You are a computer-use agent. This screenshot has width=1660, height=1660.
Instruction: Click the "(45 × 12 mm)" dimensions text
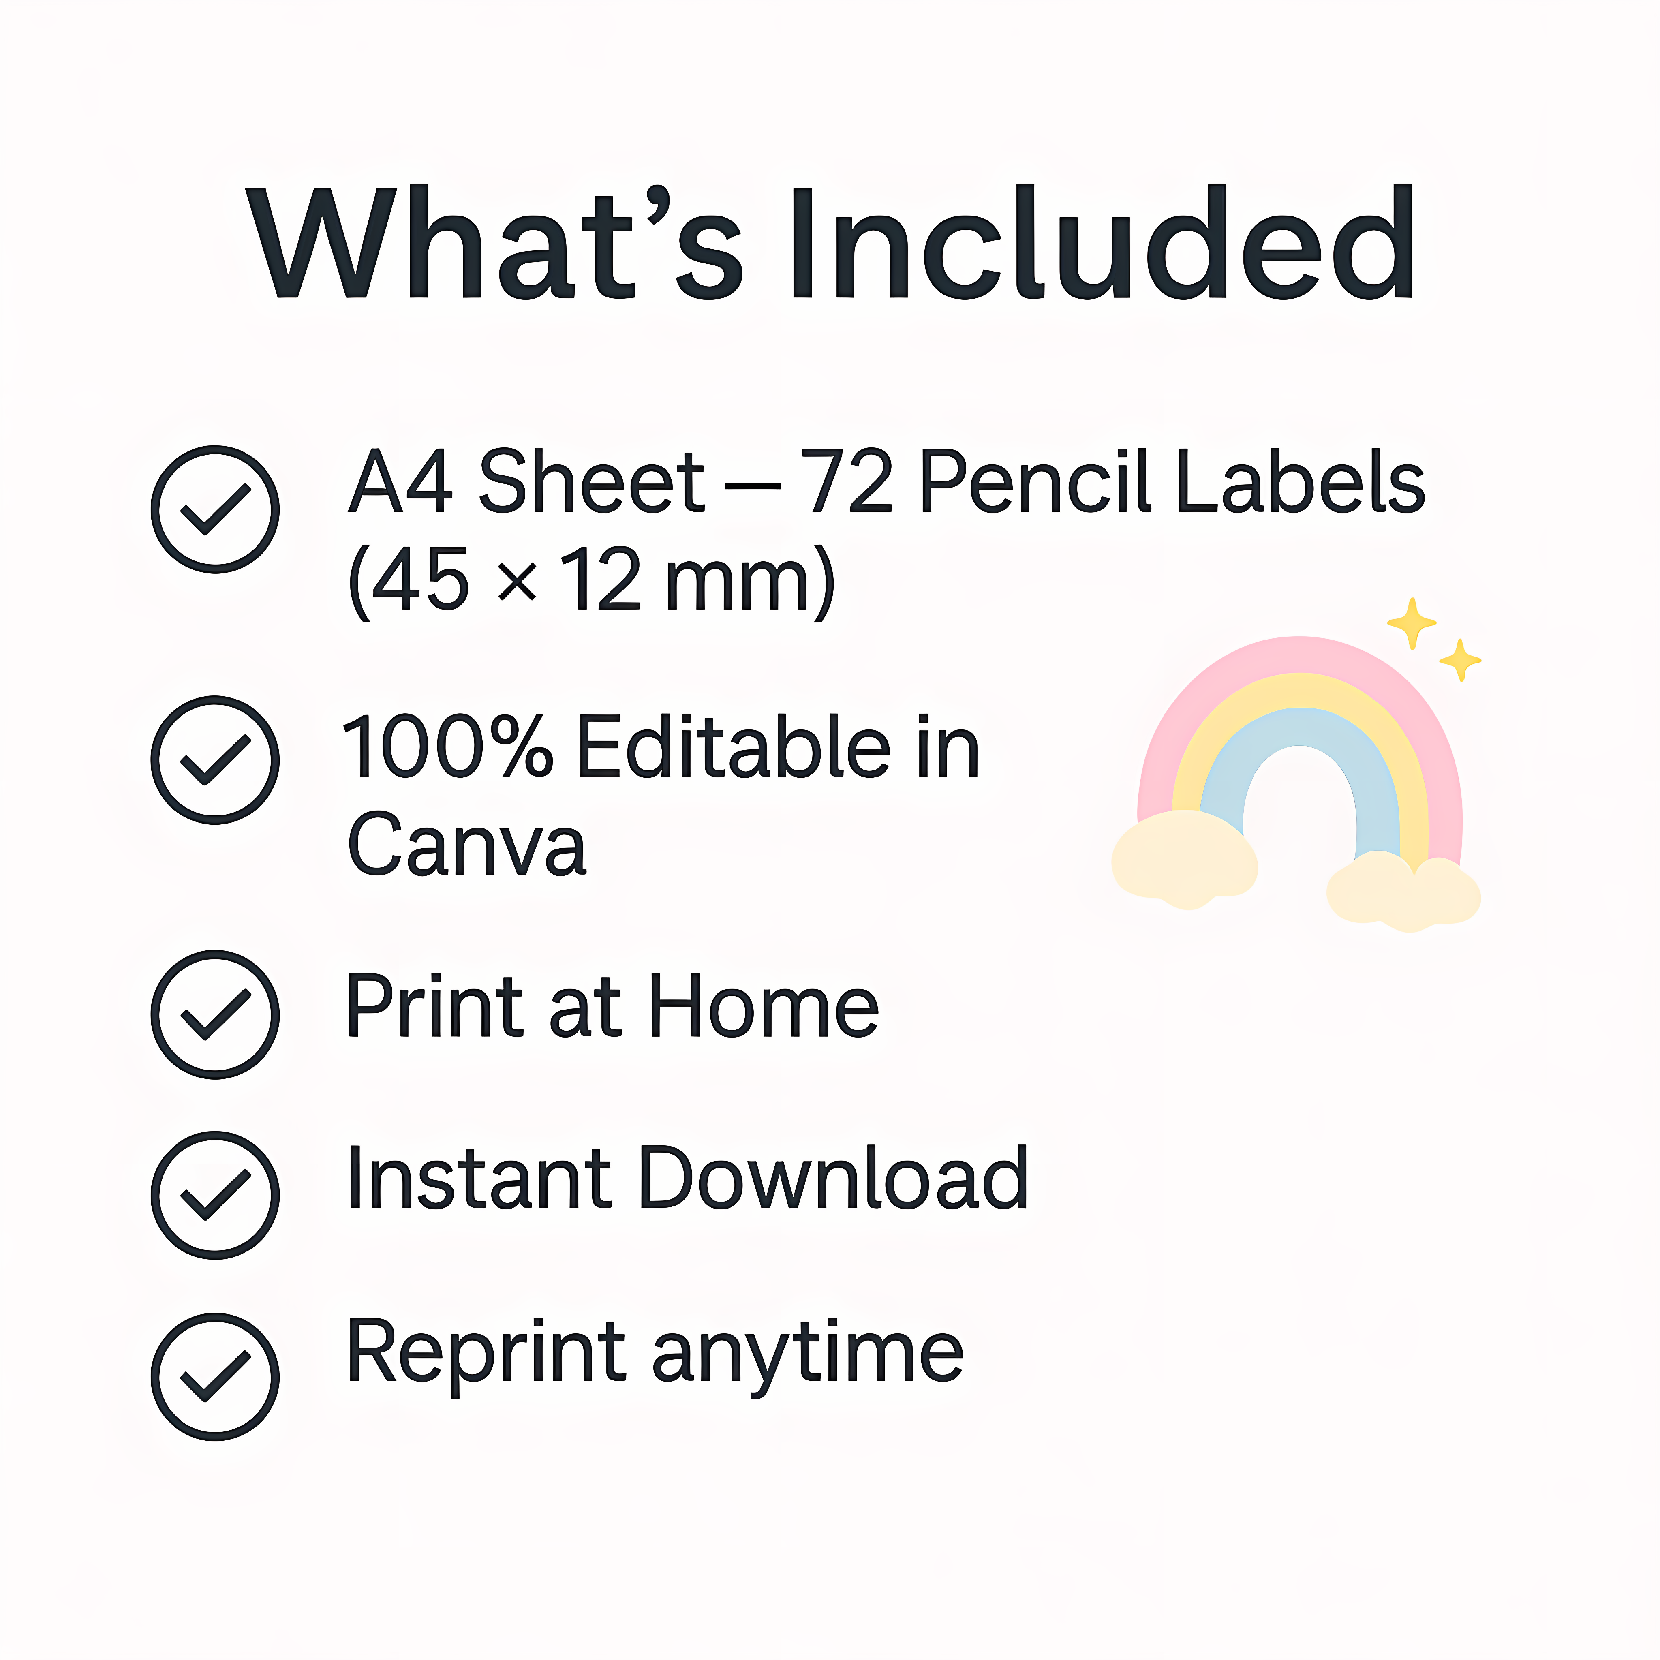click(x=591, y=581)
